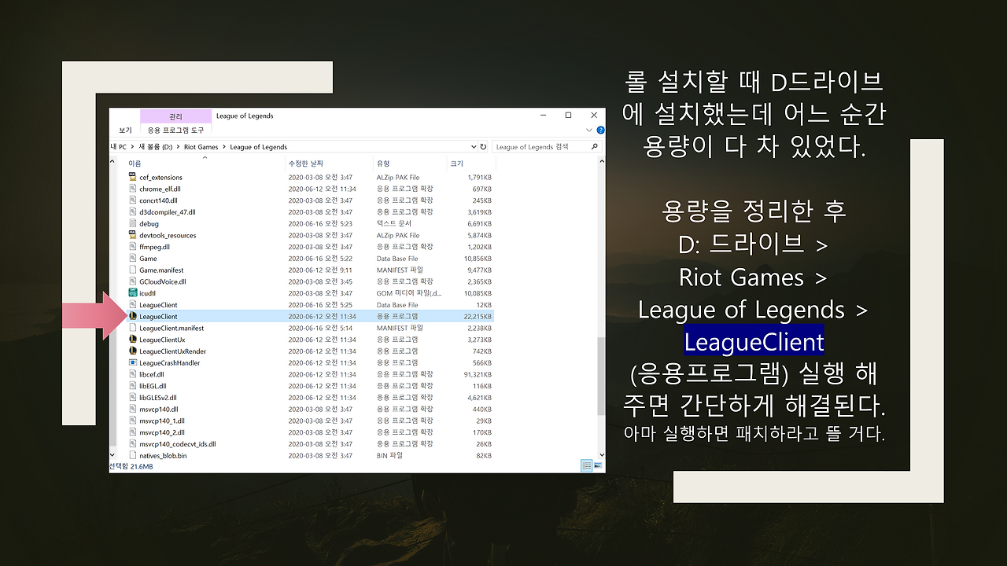Select the LeagueClient Data Base File icon

[133, 305]
